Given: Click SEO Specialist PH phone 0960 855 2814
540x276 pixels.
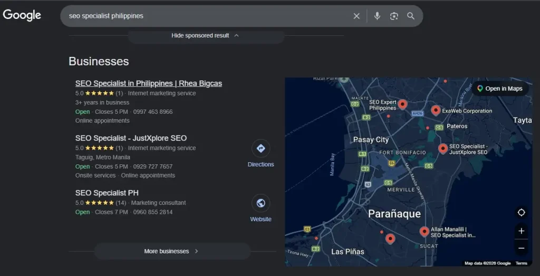Looking at the screenshot, I should point(153,212).
